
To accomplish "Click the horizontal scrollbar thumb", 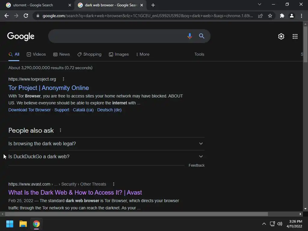I will tap(137, 214).
